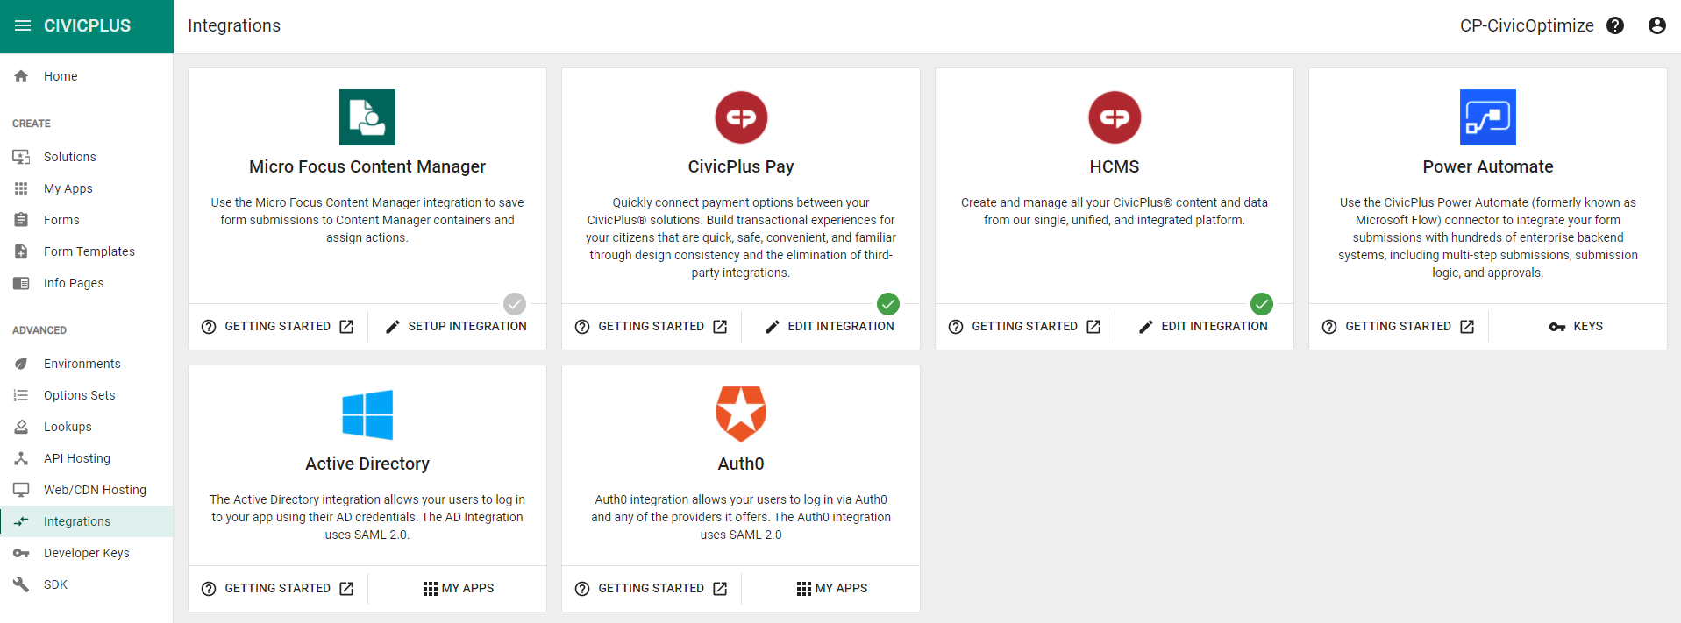Image resolution: width=1681 pixels, height=623 pixels.
Task: Click the CP-CivicOptimize account name
Action: click(x=1527, y=26)
